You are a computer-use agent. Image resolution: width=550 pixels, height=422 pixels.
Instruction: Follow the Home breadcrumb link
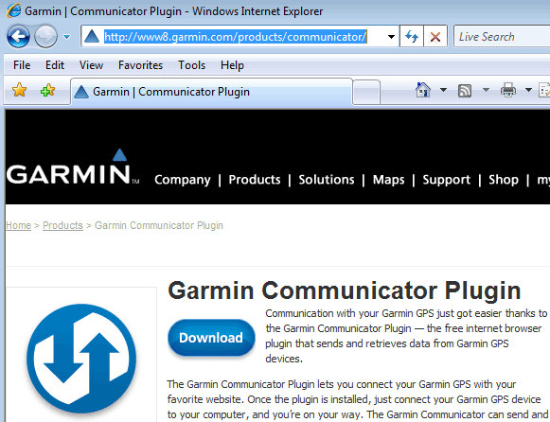[19, 225]
